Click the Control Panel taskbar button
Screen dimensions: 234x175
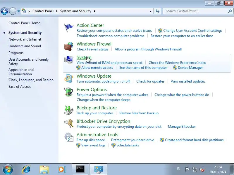click(x=99, y=169)
